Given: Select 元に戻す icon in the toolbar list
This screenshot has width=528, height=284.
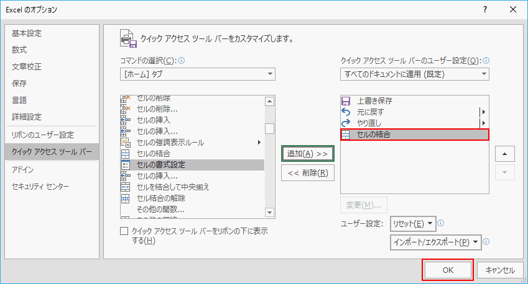Looking at the screenshot, I should coord(346,112).
